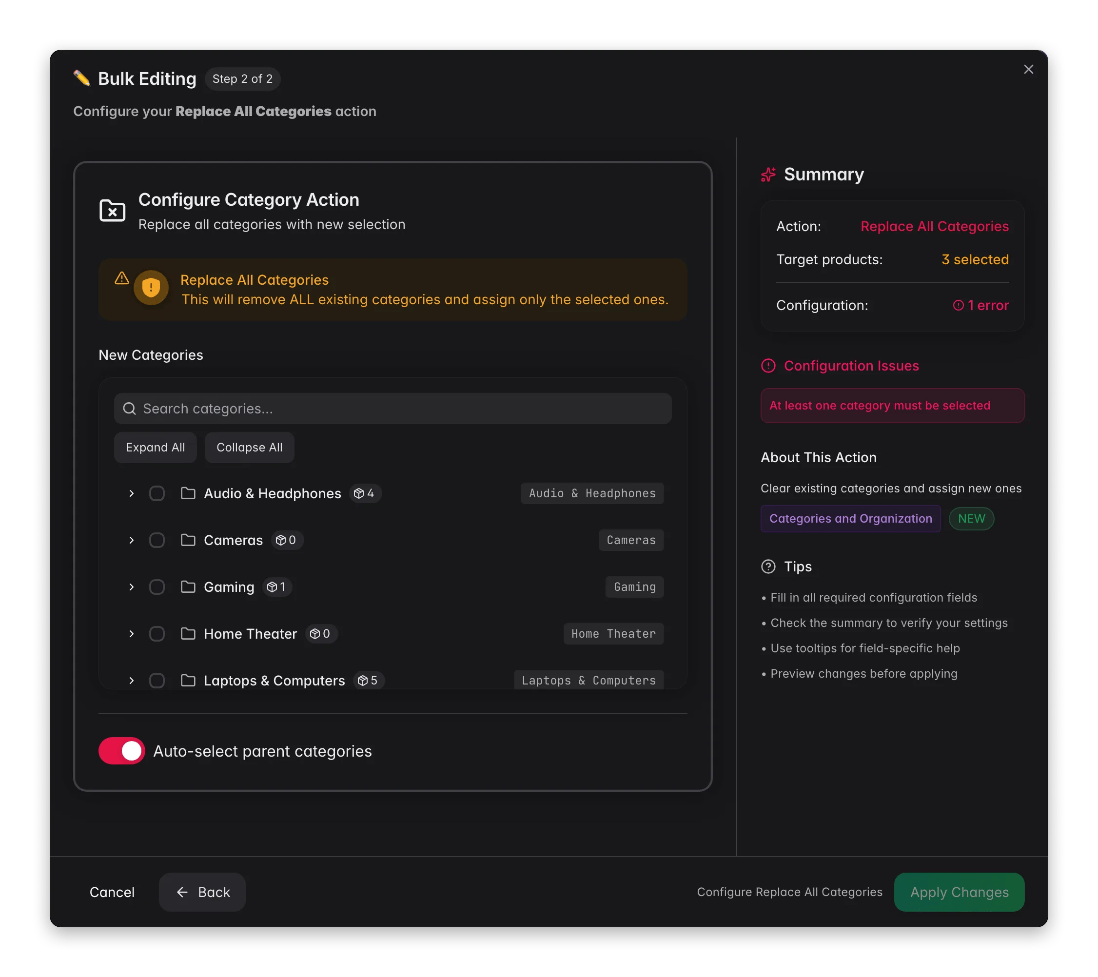The image size is (1098, 977).
Task: Check the Laptops & Computers checkbox
Action: pyautogui.click(x=157, y=680)
